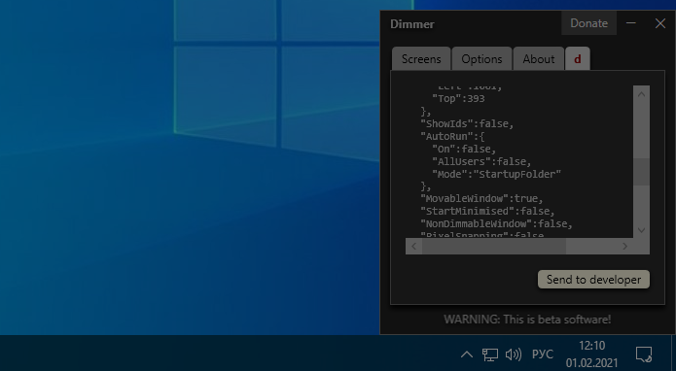Open the network tray icon

coord(490,354)
